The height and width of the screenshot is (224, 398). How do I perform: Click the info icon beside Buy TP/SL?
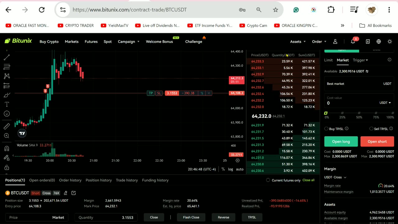[347, 128]
